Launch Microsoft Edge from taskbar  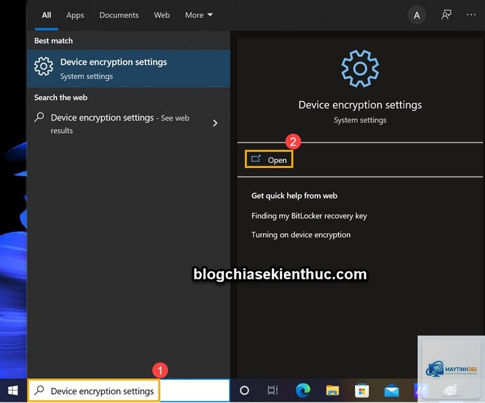pos(303,390)
